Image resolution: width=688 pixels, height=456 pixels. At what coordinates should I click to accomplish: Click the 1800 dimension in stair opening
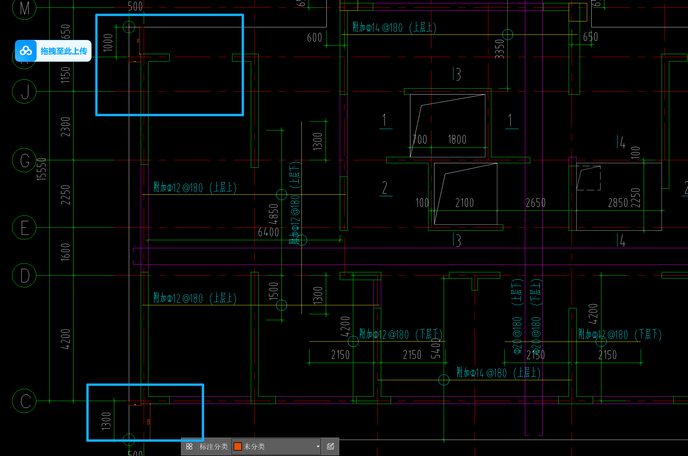[x=457, y=139]
